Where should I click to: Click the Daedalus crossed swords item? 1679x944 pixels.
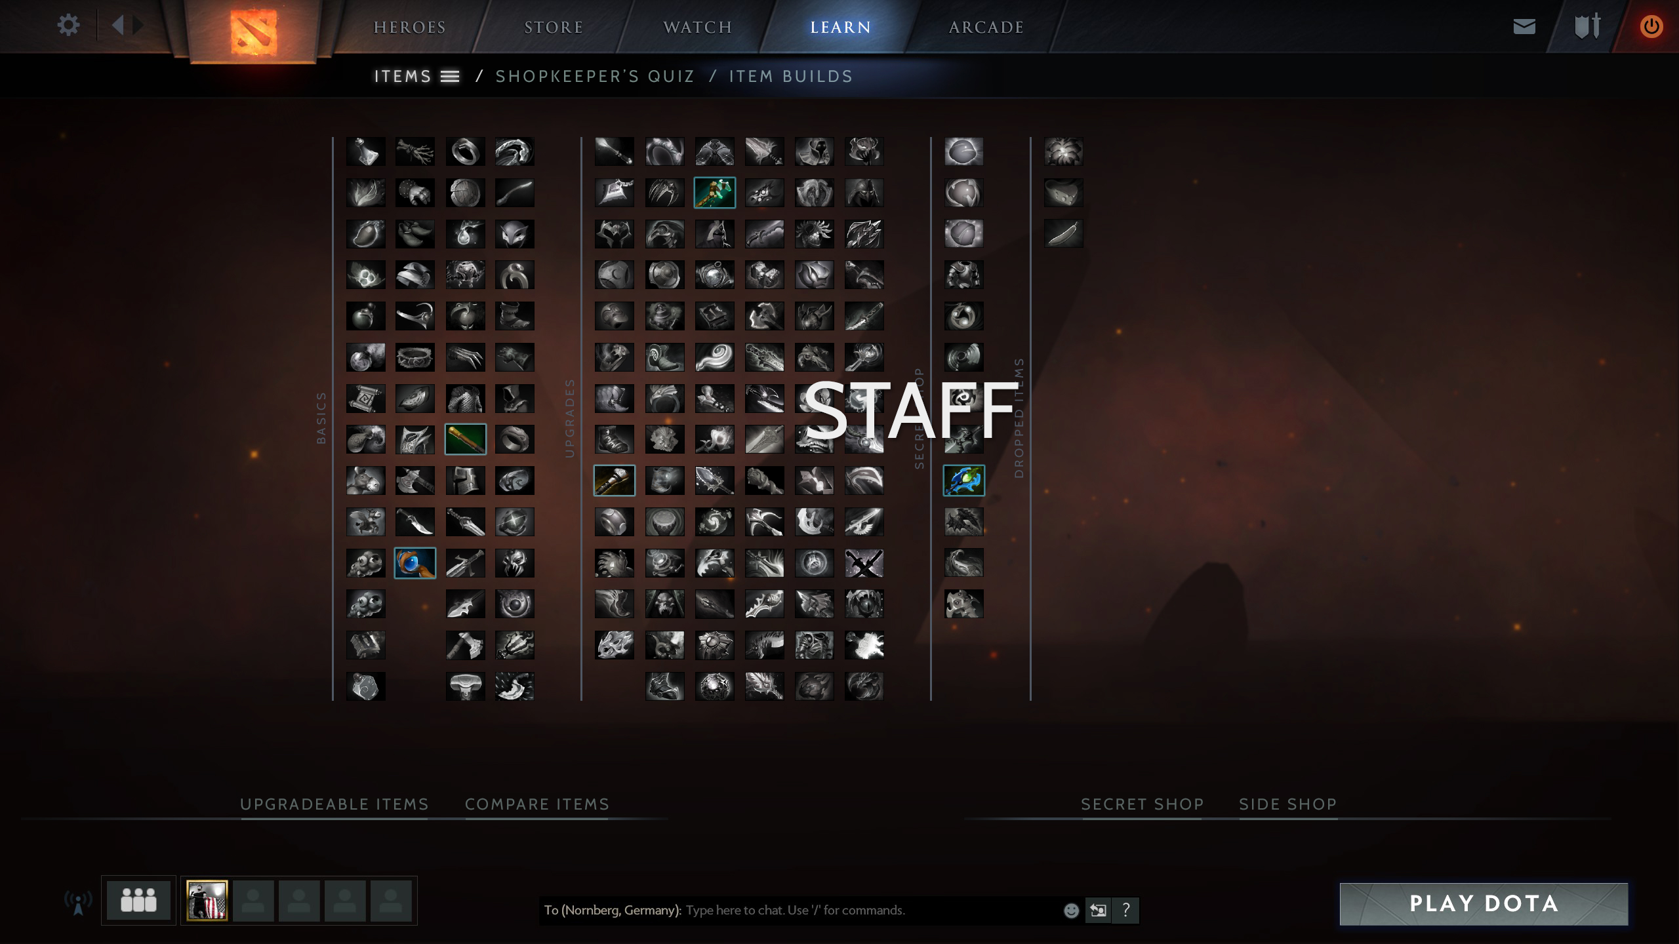(864, 563)
